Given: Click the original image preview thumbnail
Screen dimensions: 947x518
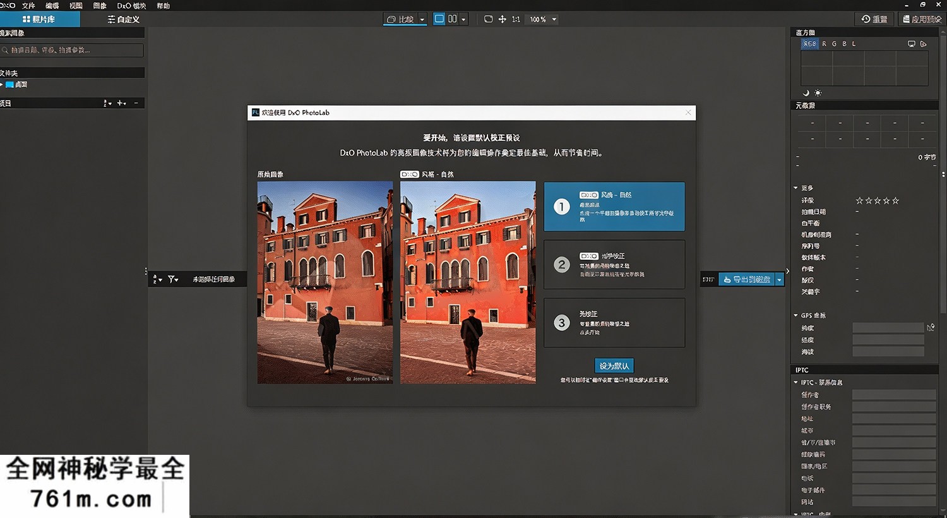Looking at the screenshot, I should (x=325, y=283).
